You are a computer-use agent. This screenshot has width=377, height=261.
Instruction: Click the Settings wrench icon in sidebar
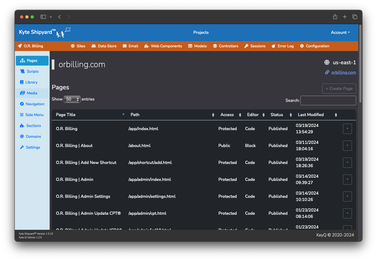click(x=22, y=147)
